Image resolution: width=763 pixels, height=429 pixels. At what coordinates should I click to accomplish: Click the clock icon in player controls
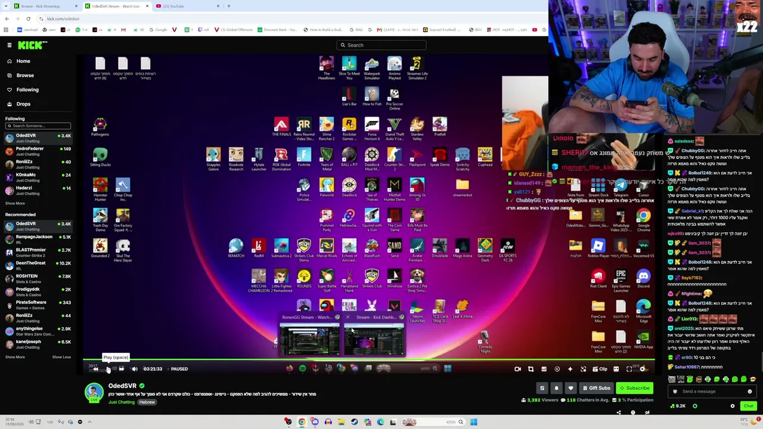(557, 369)
